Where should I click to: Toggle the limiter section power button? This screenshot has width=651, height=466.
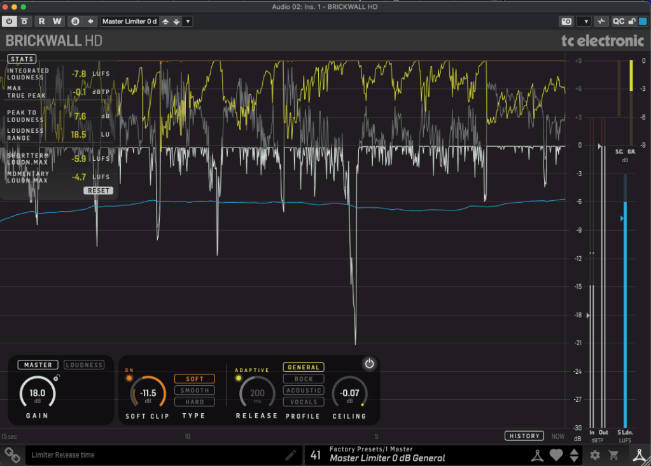click(x=369, y=364)
